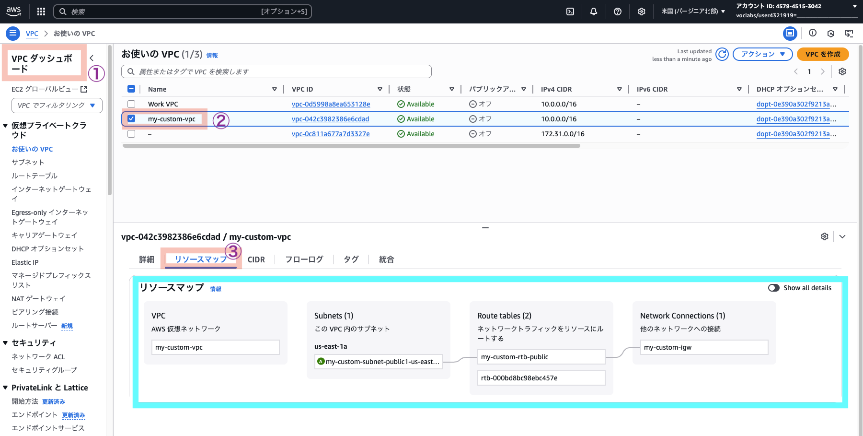Open the help question-mark icon
Image resolution: width=863 pixels, height=436 pixels.
(618, 12)
